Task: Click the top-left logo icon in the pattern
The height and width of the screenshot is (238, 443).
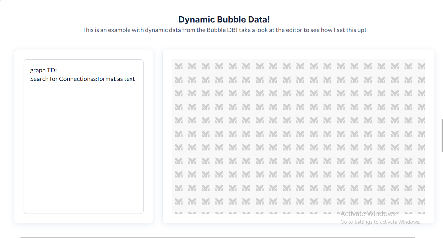Action: pos(178,66)
